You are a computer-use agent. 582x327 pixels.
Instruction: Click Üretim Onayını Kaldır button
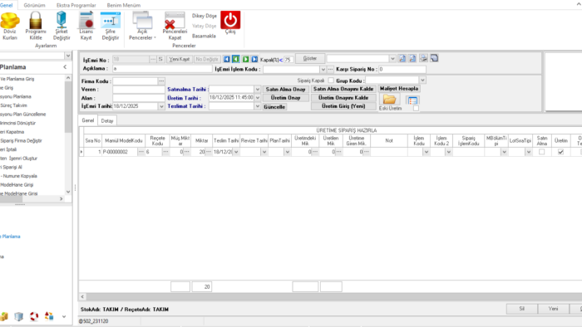pyautogui.click(x=343, y=98)
